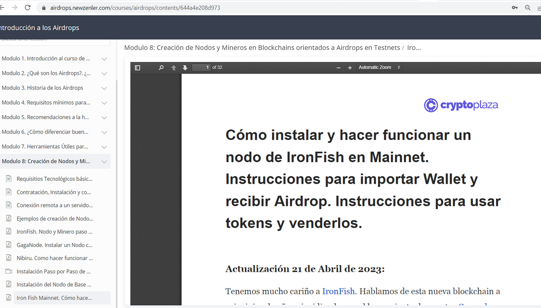The image size is (541, 308).
Task: Click the Introducción a los Airdrops course title
Action: 39,28
